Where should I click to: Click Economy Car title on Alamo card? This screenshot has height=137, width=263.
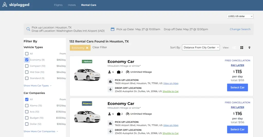point(121,104)
